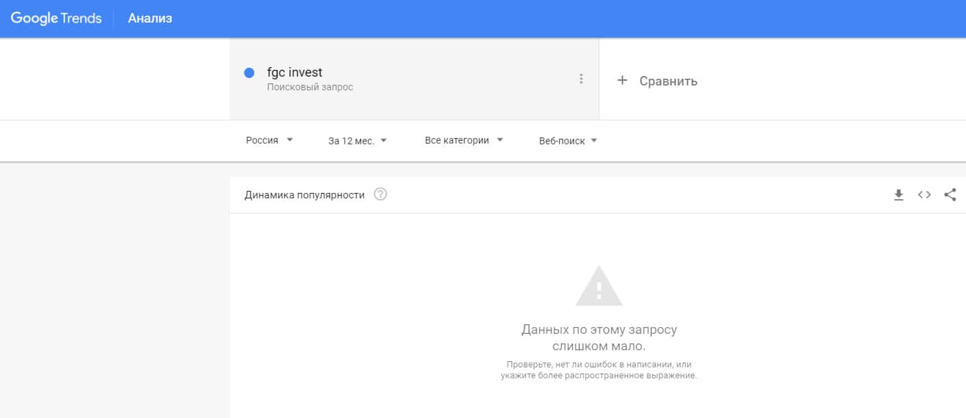Click the Поисковый запрос subtitle
Image resolution: width=966 pixels, height=418 pixels.
click(310, 87)
